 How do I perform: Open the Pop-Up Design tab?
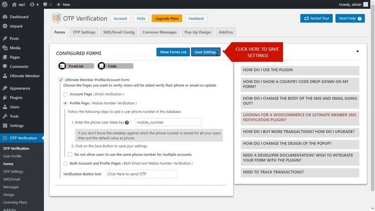pyautogui.click(x=197, y=32)
